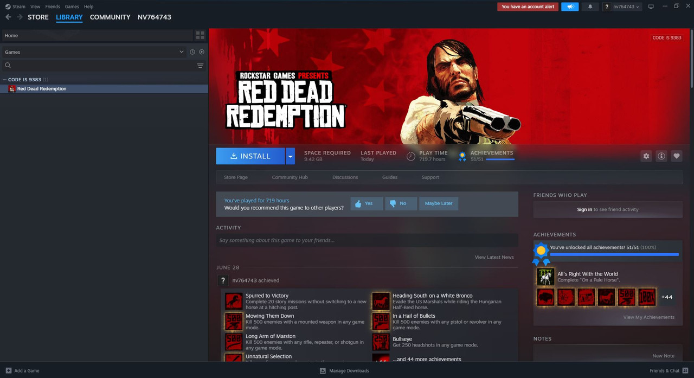Click Add a Game
Screen dimensions: 694x378
pos(22,370)
